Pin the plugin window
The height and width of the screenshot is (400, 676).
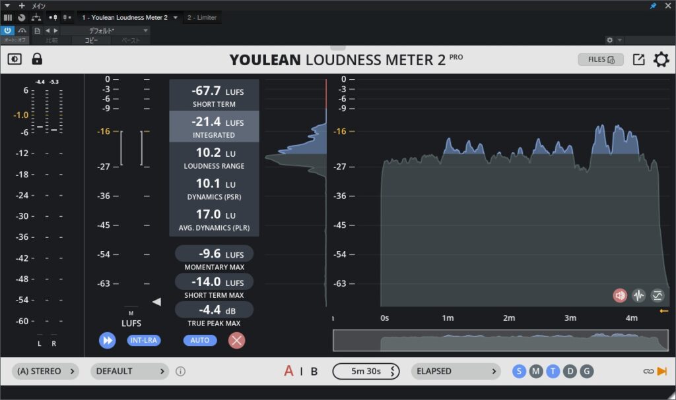pos(653,5)
